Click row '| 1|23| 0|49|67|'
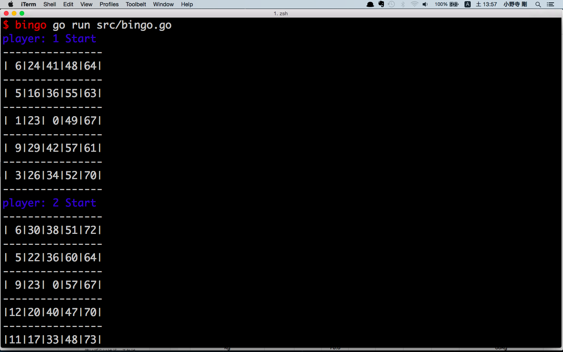 (x=52, y=121)
